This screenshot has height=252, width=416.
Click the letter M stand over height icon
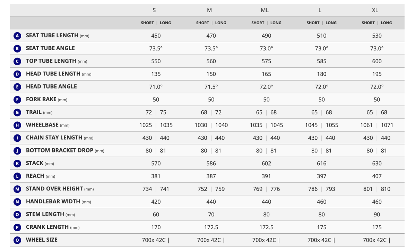pyautogui.click(x=17, y=189)
